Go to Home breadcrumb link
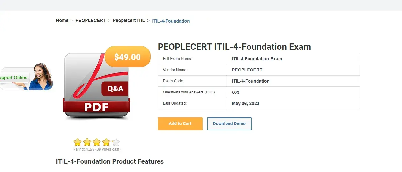Screen dimensions: 402x172 [62, 20]
